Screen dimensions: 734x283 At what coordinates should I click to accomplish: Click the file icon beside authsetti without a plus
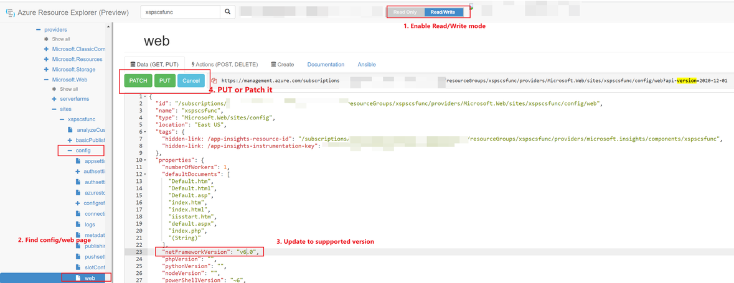pyautogui.click(x=78, y=182)
